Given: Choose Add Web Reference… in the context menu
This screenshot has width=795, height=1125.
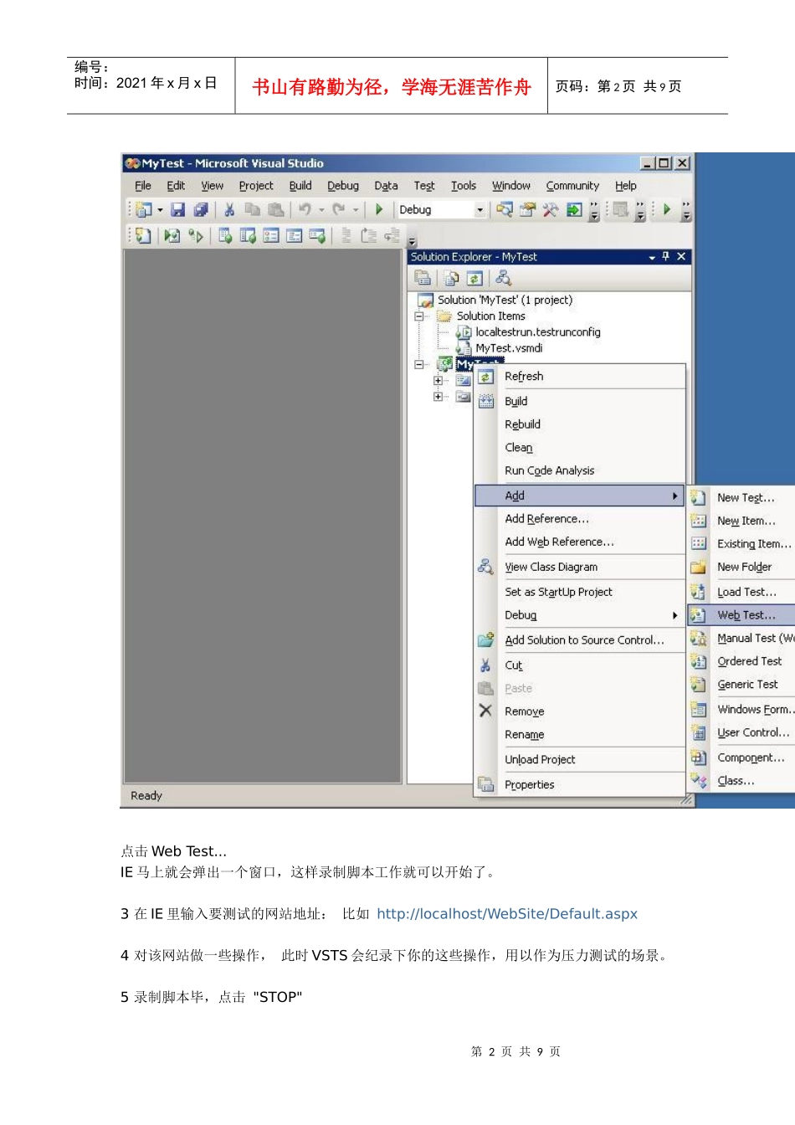Looking at the screenshot, I should [559, 542].
